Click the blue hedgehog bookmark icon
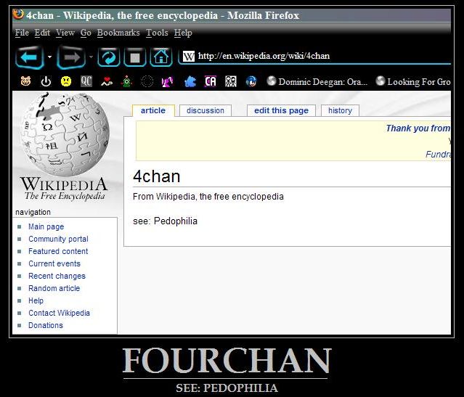This screenshot has height=397, width=464. [251, 81]
